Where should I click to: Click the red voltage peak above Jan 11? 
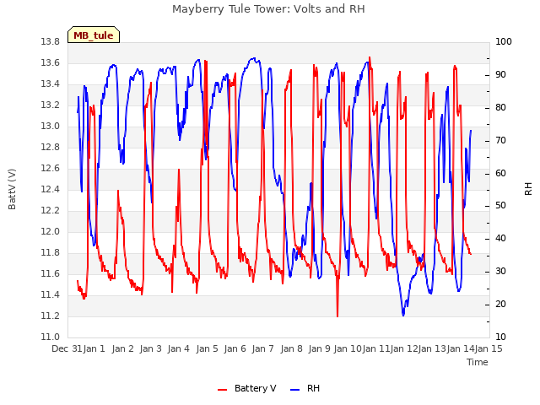click(370, 58)
